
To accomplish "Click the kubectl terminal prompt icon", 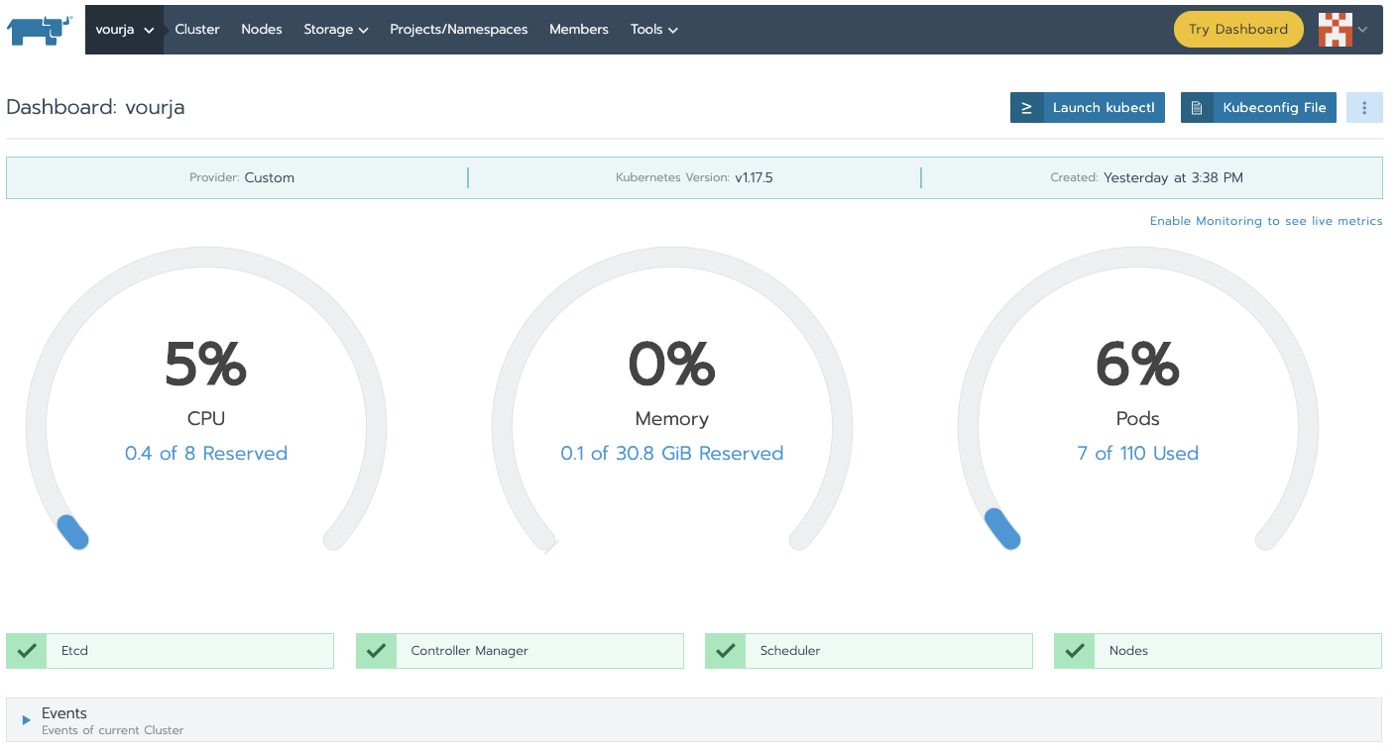I will click(x=1026, y=108).
